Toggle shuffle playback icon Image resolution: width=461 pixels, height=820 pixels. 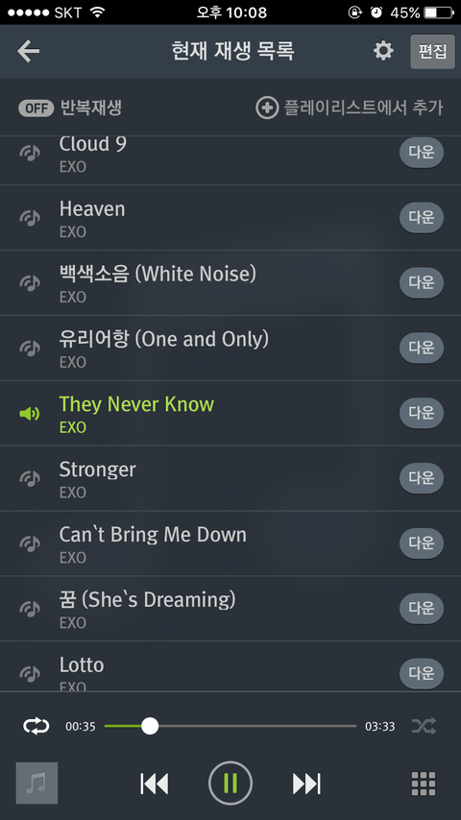424,726
